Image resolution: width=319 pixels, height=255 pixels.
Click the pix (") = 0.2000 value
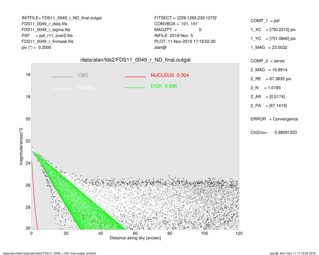click(36, 48)
